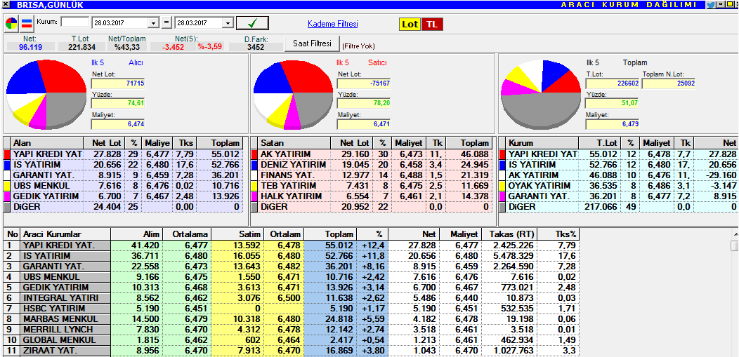Sort the main table by Takas (RT)
739x357 pixels.
tap(509, 234)
